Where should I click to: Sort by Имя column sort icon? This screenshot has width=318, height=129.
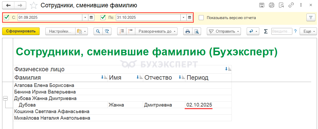[x=139, y=77]
